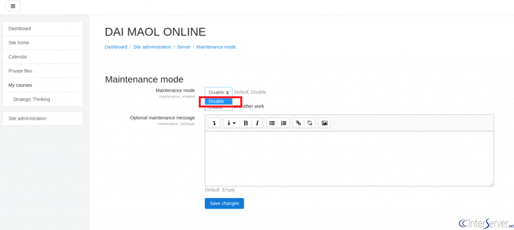Viewport: 514px width, 230px height.
Task: Click Site administration breadcrumb link
Action: (152, 47)
